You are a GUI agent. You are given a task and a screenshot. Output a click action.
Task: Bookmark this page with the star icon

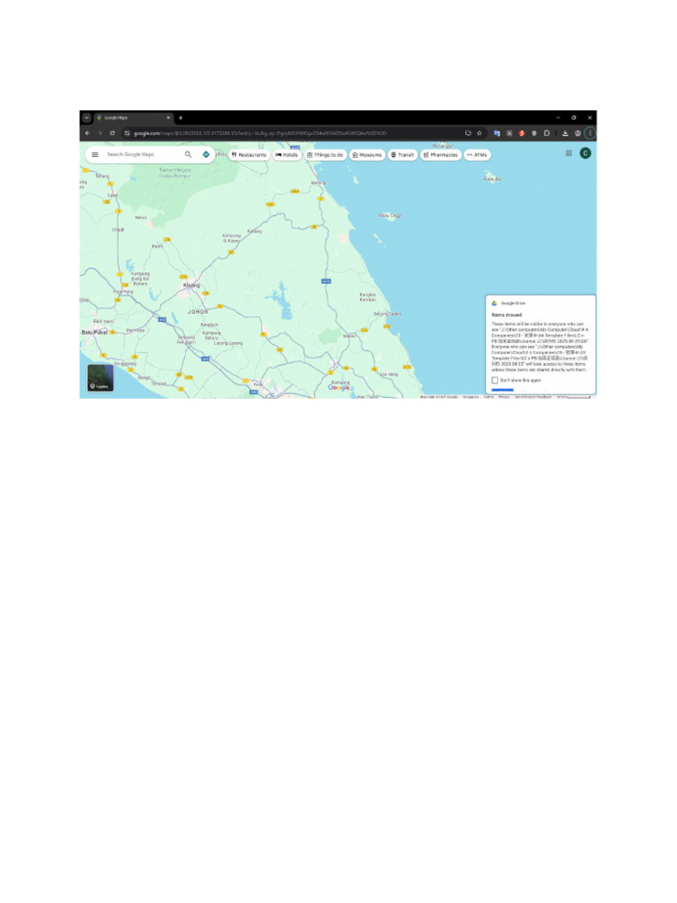479,133
